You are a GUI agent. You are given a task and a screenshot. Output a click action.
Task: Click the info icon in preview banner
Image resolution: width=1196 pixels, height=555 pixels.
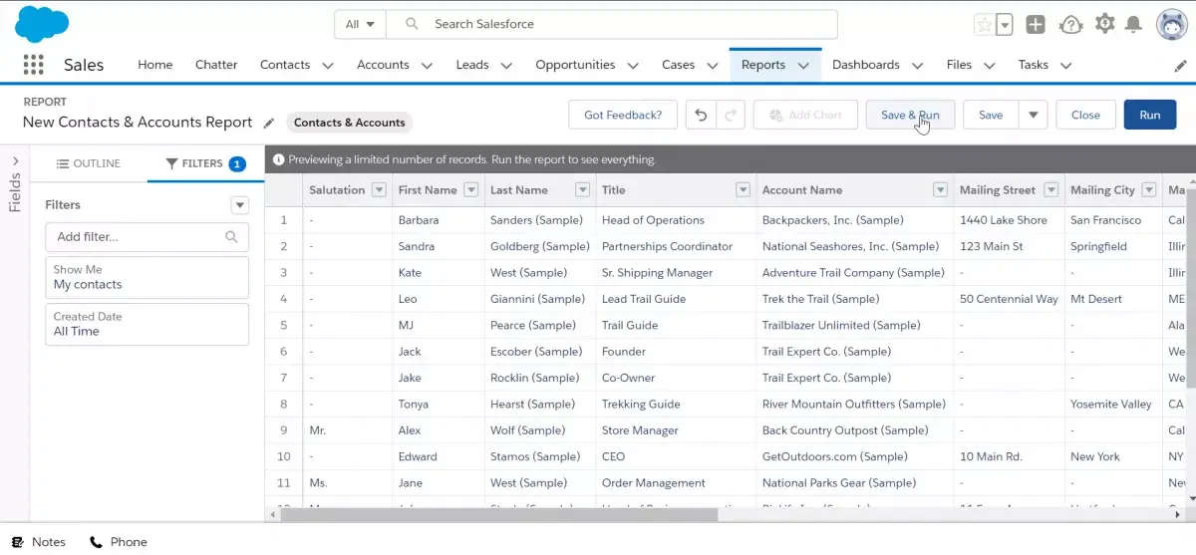(x=279, y=159)
